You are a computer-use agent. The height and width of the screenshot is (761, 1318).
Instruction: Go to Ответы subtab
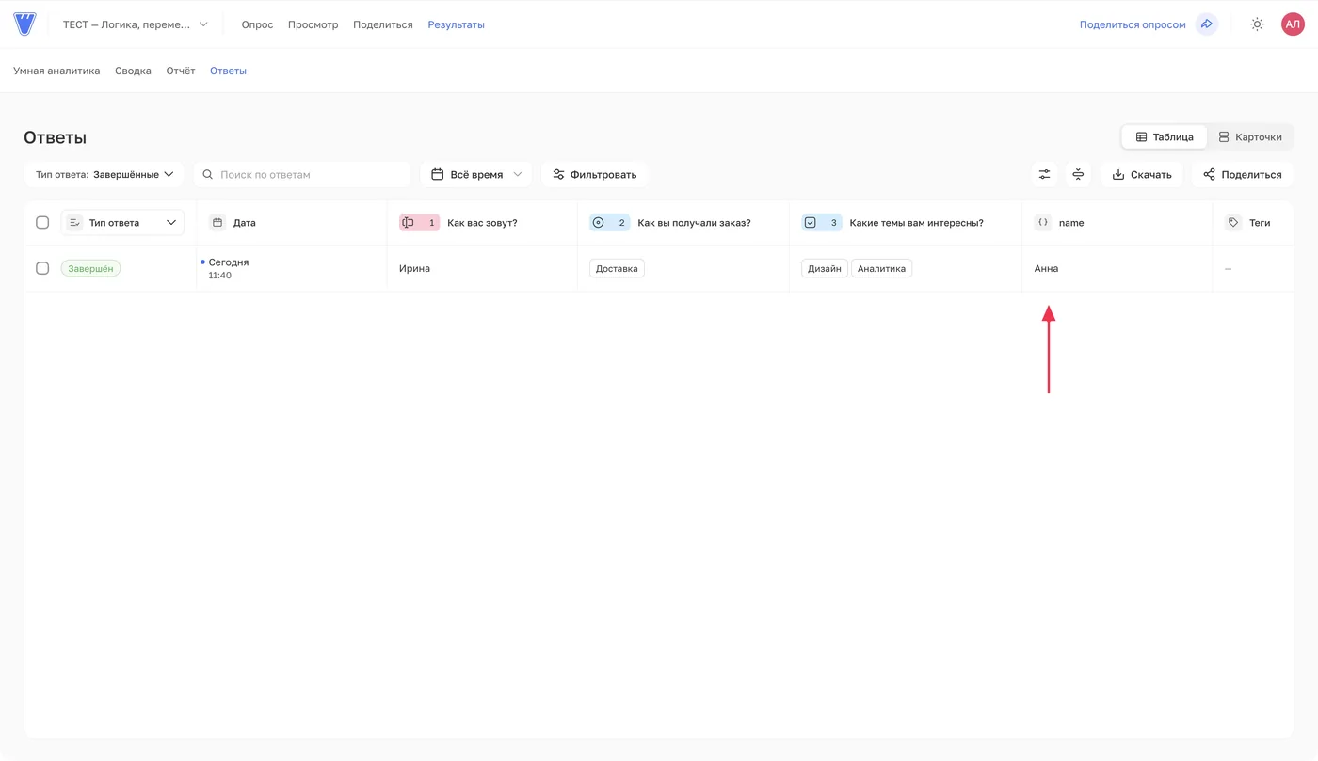228,71
